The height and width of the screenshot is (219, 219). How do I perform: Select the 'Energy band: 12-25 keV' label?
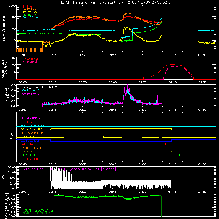40,87
